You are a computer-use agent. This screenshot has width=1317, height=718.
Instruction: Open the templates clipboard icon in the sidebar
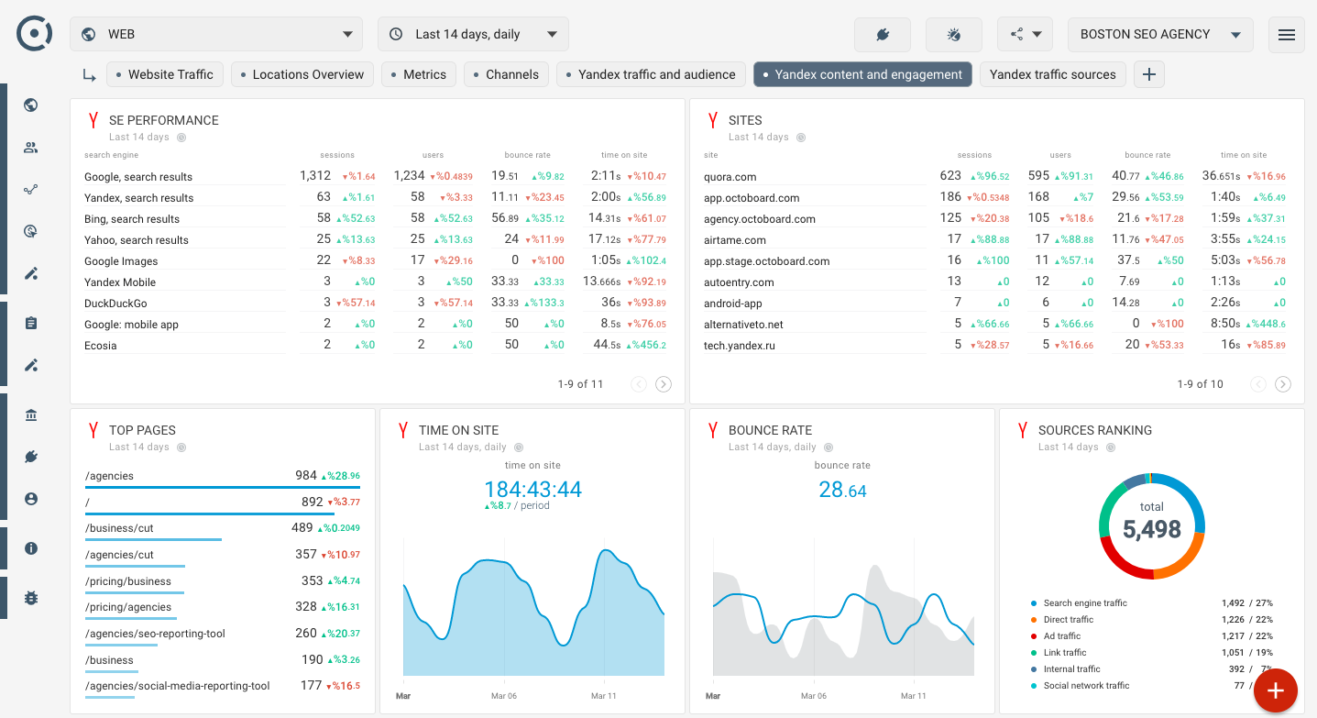[30, 323]
